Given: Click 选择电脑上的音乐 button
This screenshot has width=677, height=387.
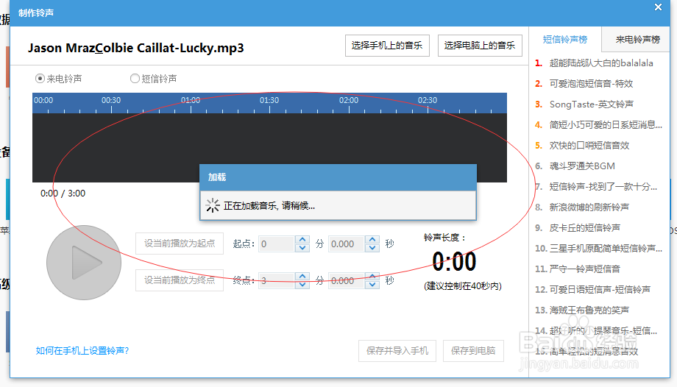Looking at the screenshot, I should (x=480, y=46).
